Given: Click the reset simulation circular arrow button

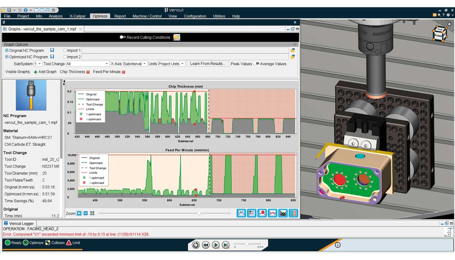Looking at the screenshot, I should [195, 245].
